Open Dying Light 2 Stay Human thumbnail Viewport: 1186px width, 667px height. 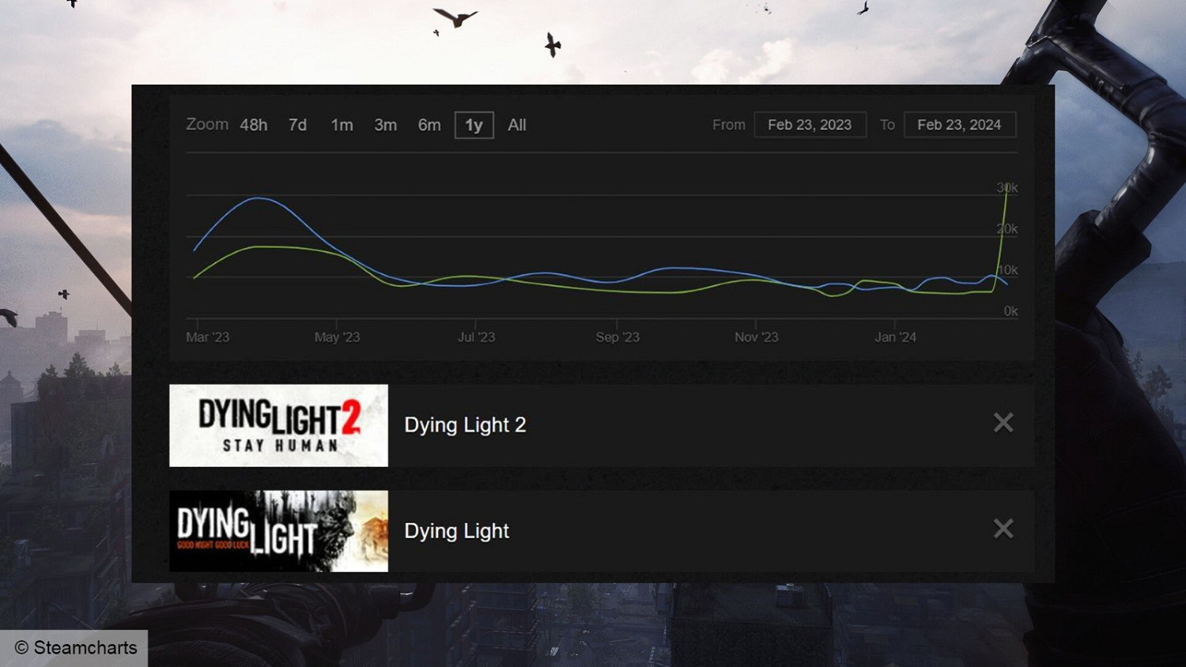(x=278, y=425)
